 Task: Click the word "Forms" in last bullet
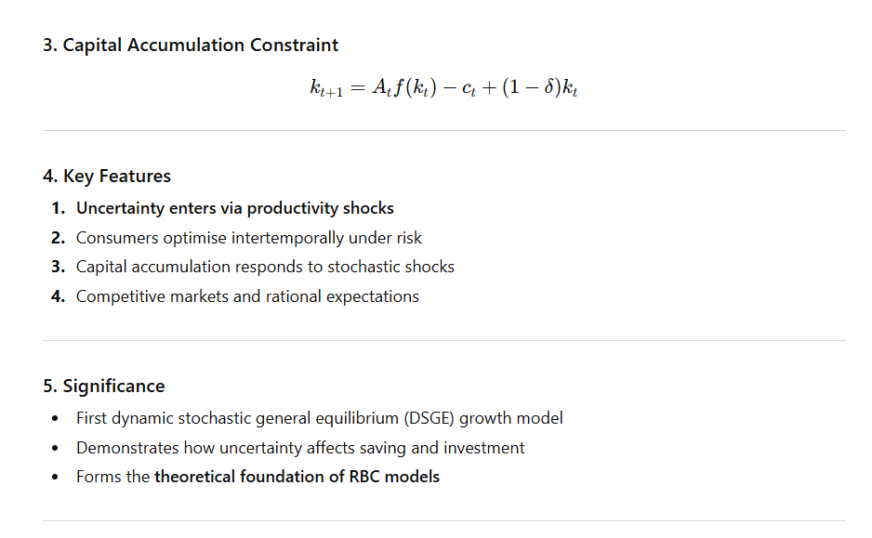tap(98, 477)
